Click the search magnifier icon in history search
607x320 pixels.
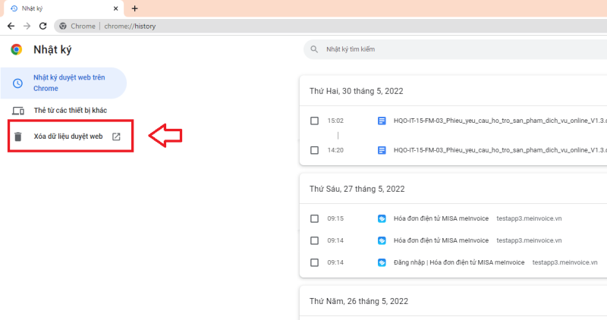coord(313,49)
